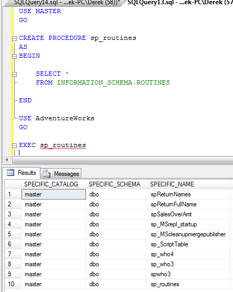Click the horizontal scrollbar left arrow
Viewport: 233px width, 292px height.
pos(7,160)
